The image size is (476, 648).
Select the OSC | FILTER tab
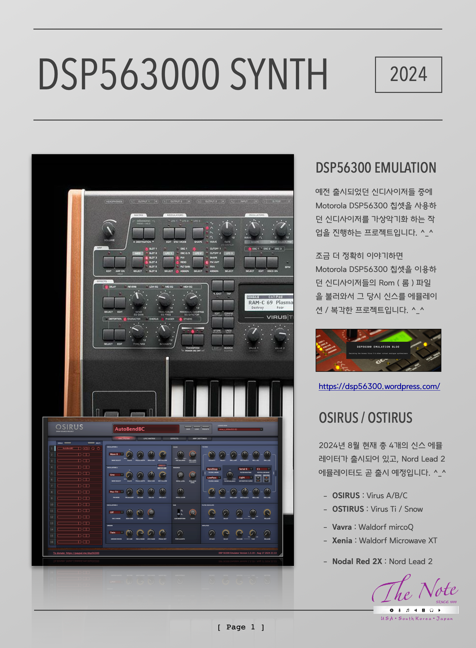124,438
